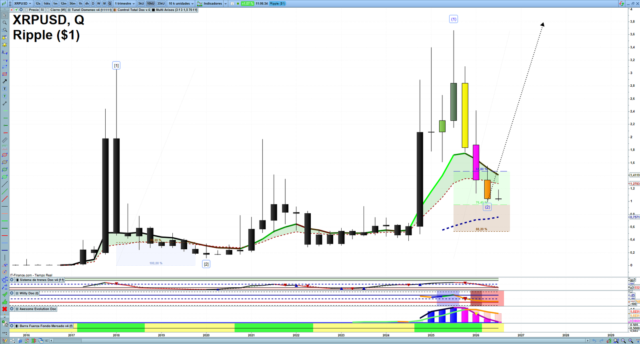The height and width of the screenshot is (344, 640).
Task: Select the segment line tool
Action: click(4, 103)
